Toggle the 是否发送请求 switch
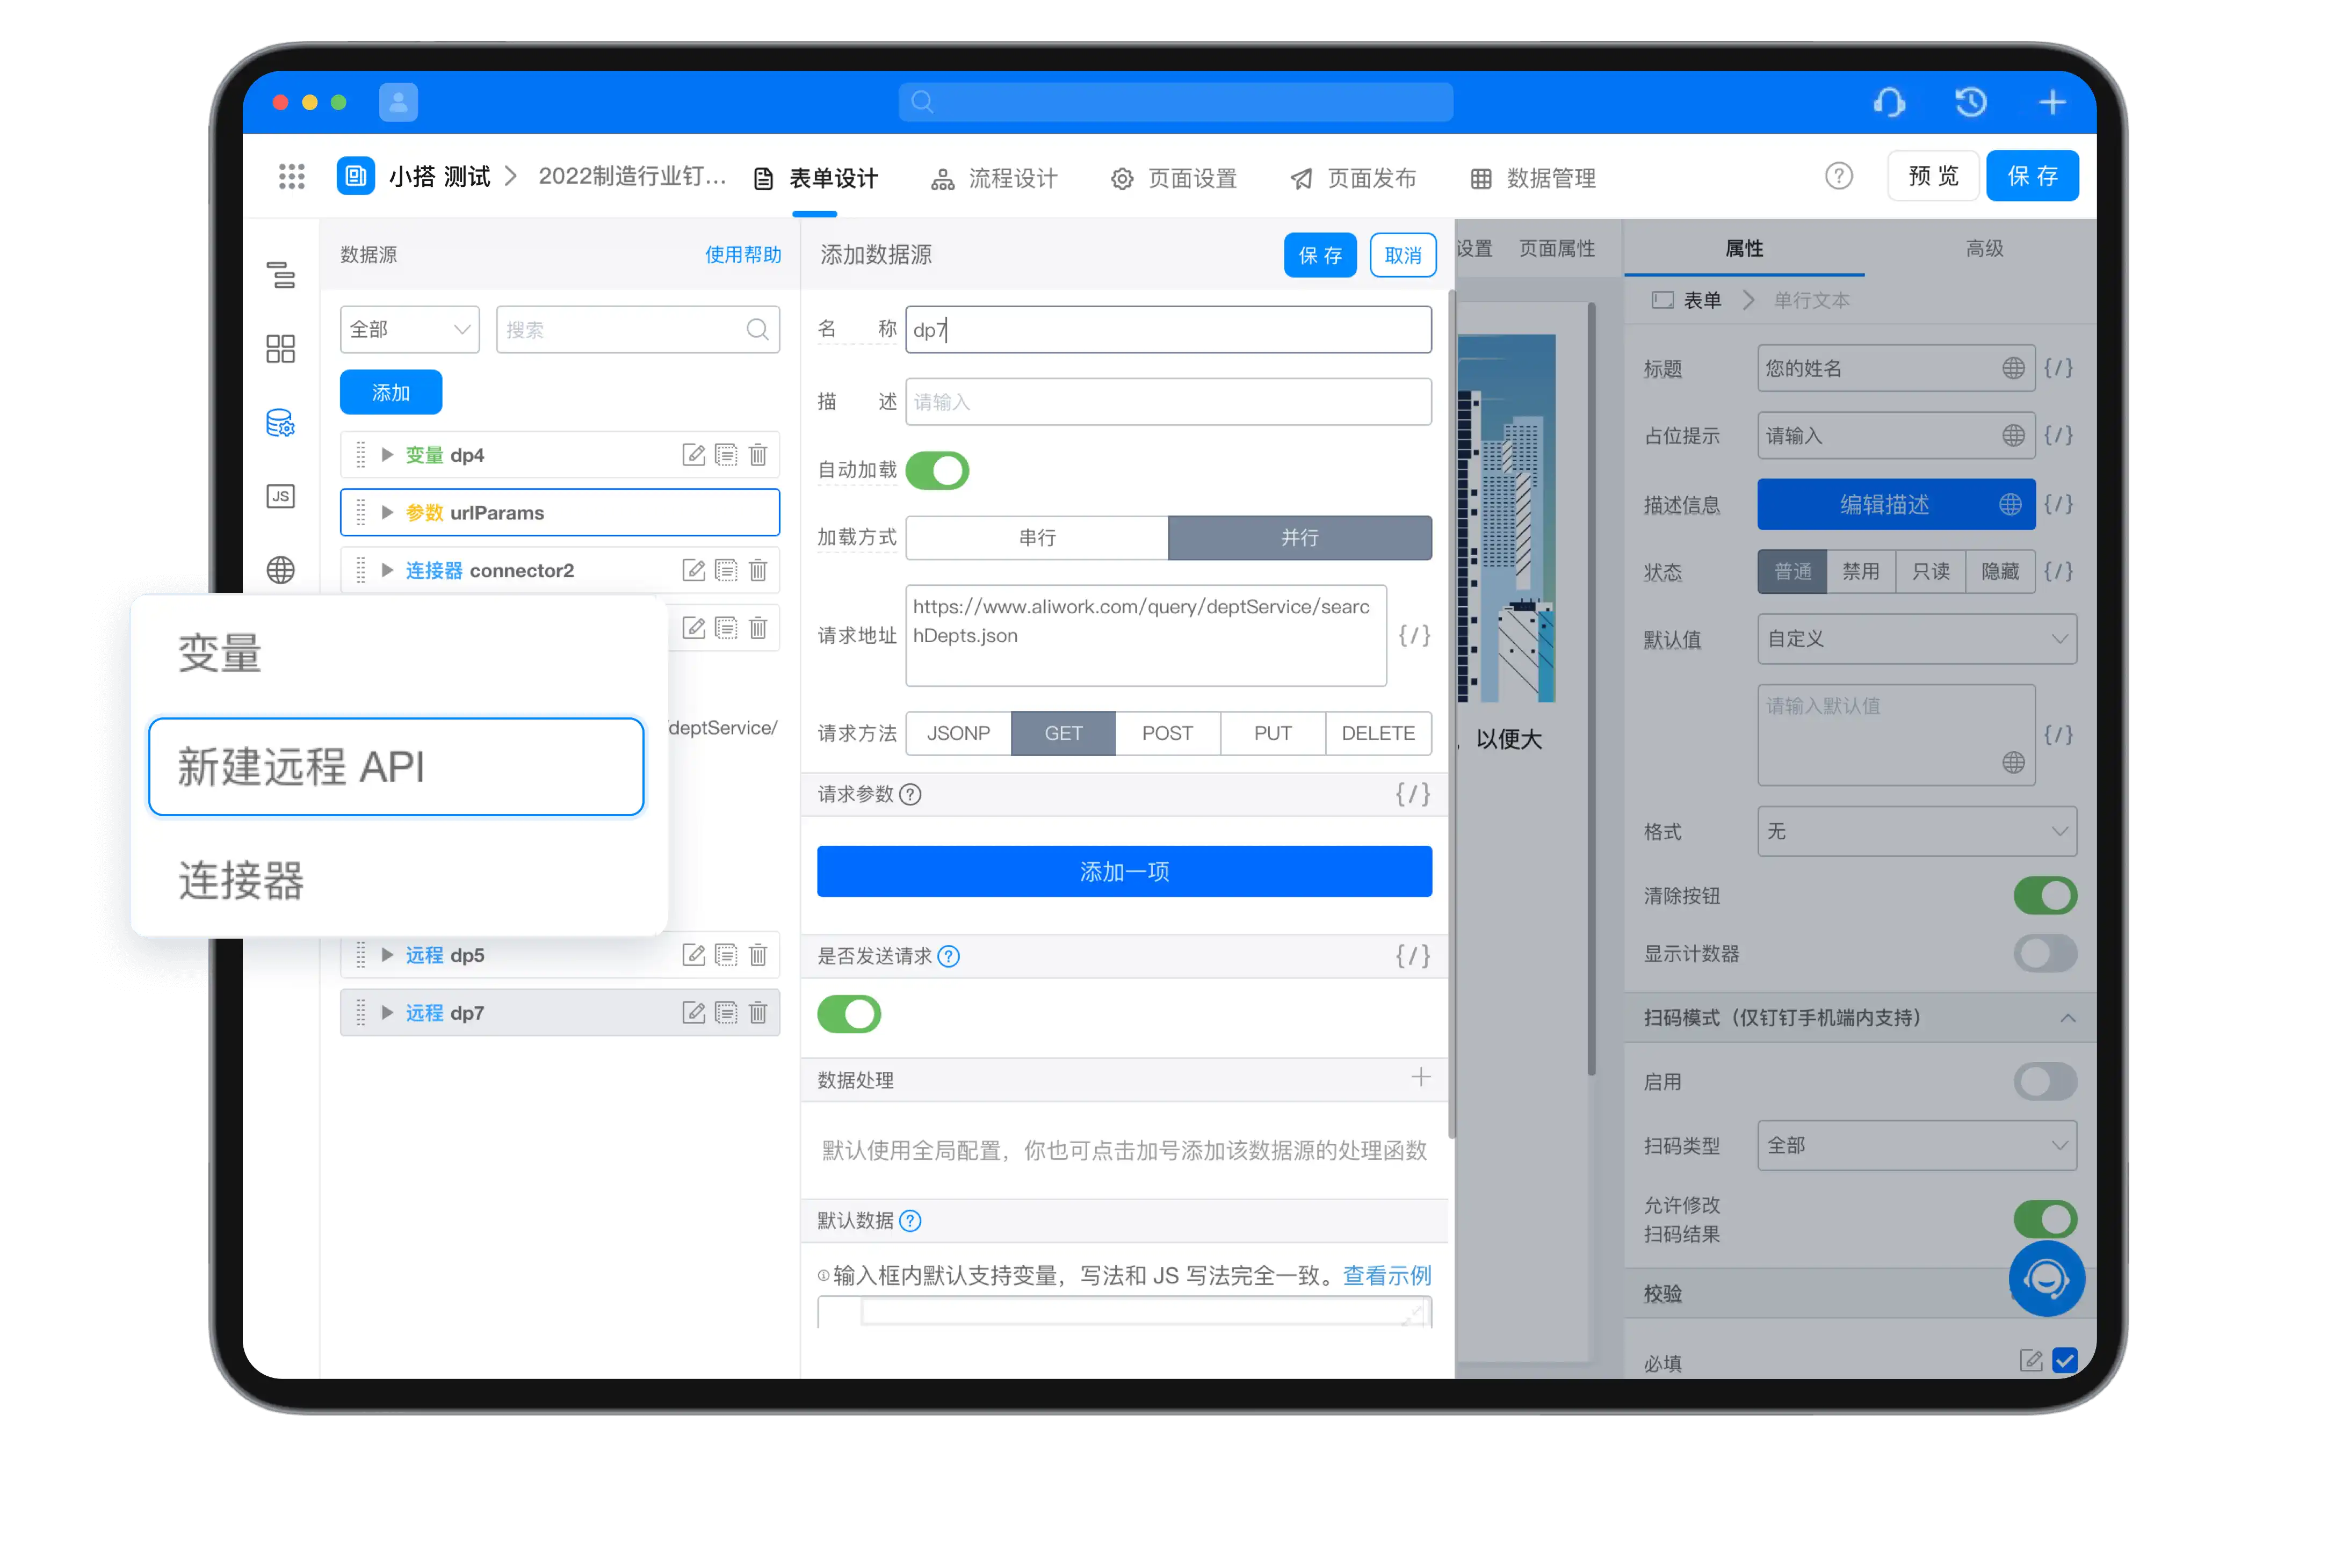 point(849,1014)
